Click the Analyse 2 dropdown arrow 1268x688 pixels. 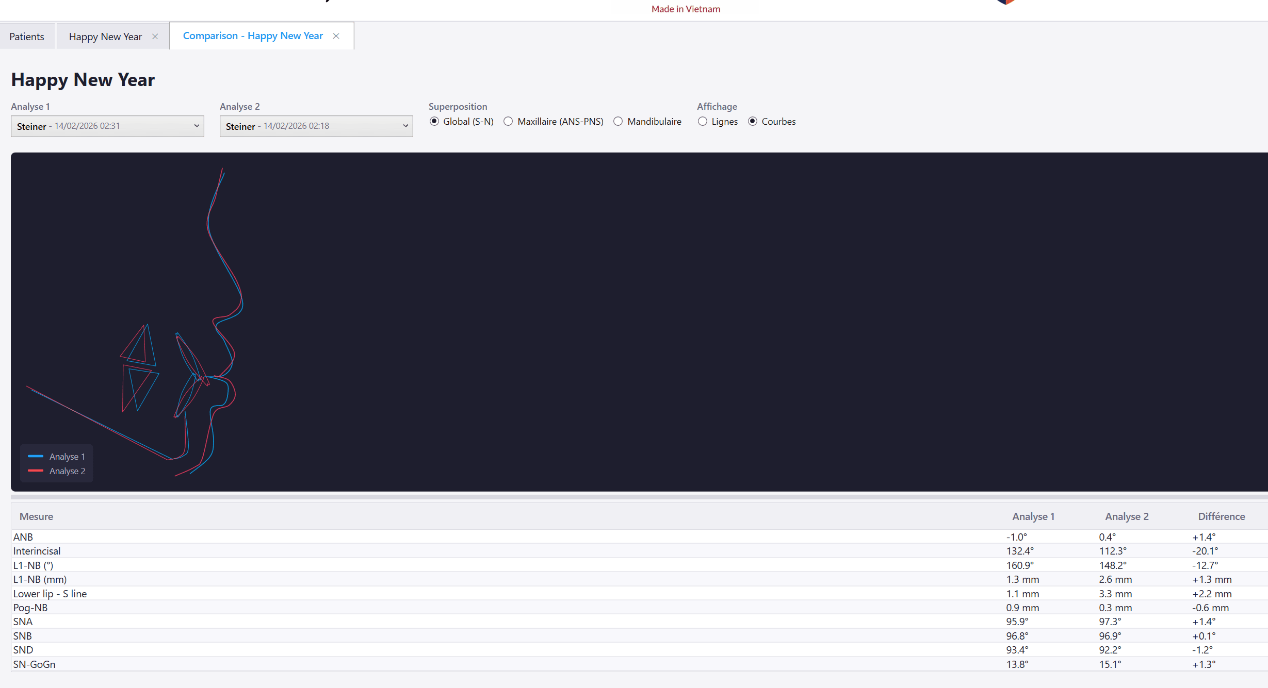[x=405, y=126]
